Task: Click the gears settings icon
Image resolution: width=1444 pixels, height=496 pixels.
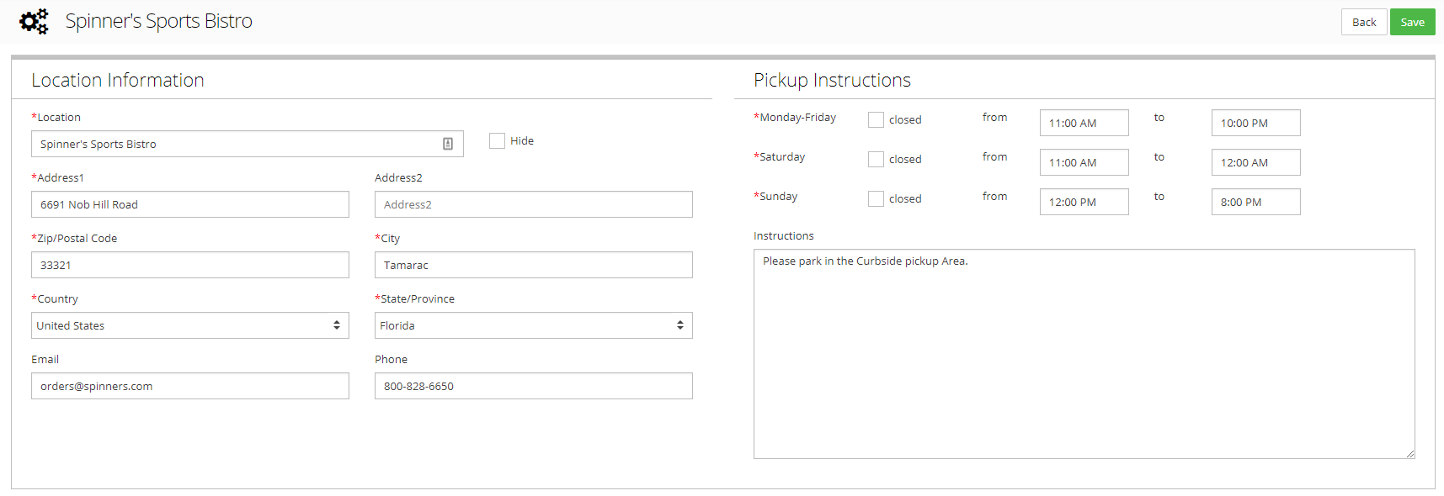Action: click(x=34, y=22)
